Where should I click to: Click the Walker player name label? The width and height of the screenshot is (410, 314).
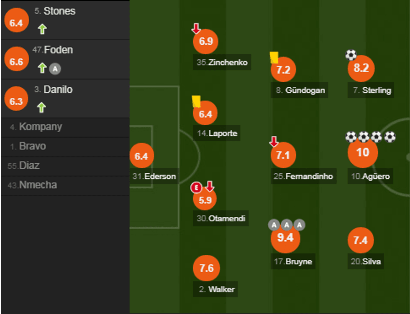point(217,289)
